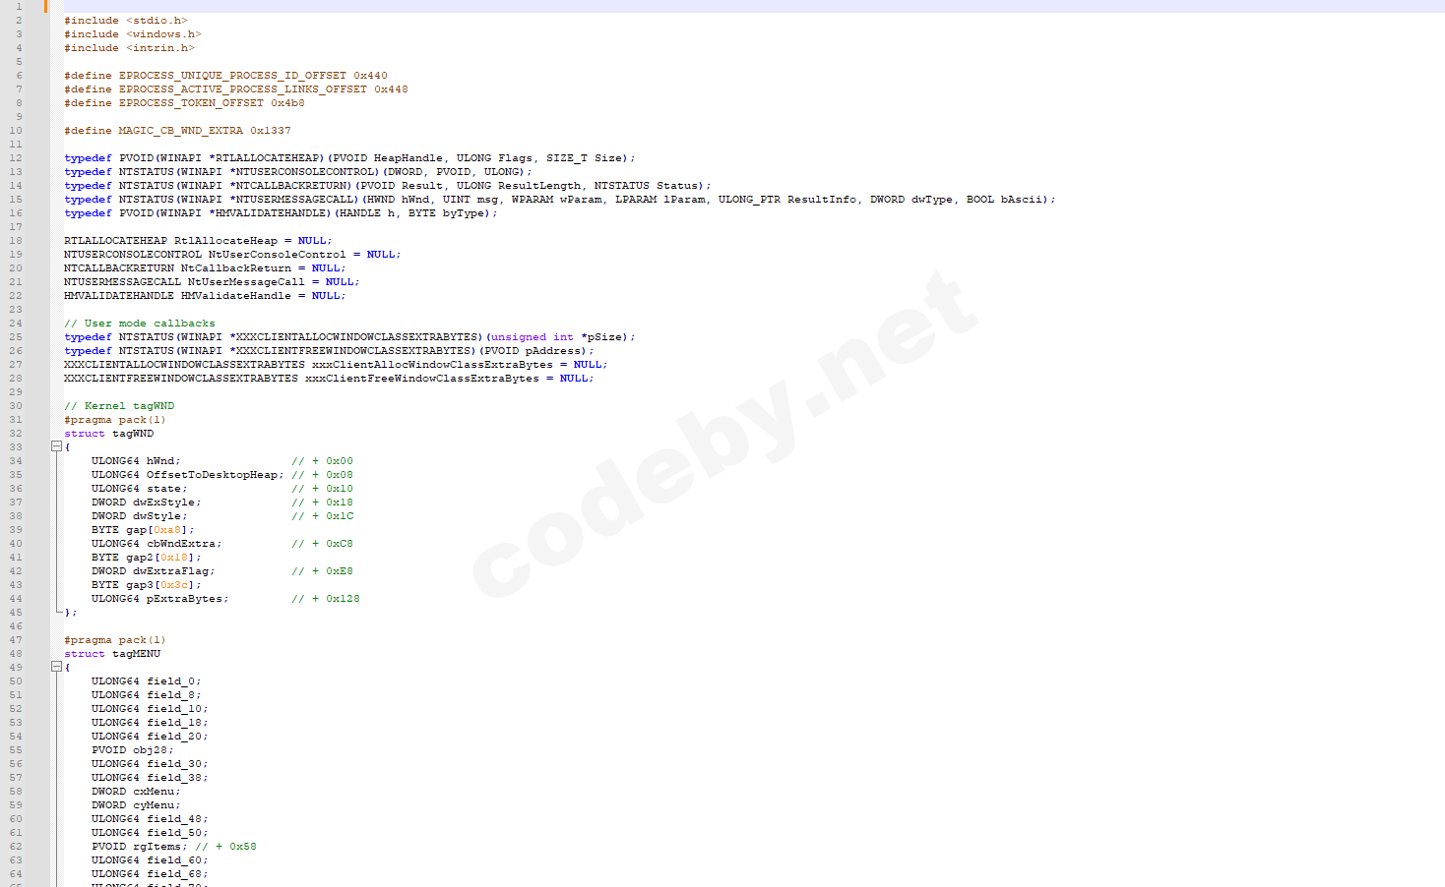1445x887 pixels.
Task: Click the Kernel tagWND comment
Action: click(x=118, y=405)
